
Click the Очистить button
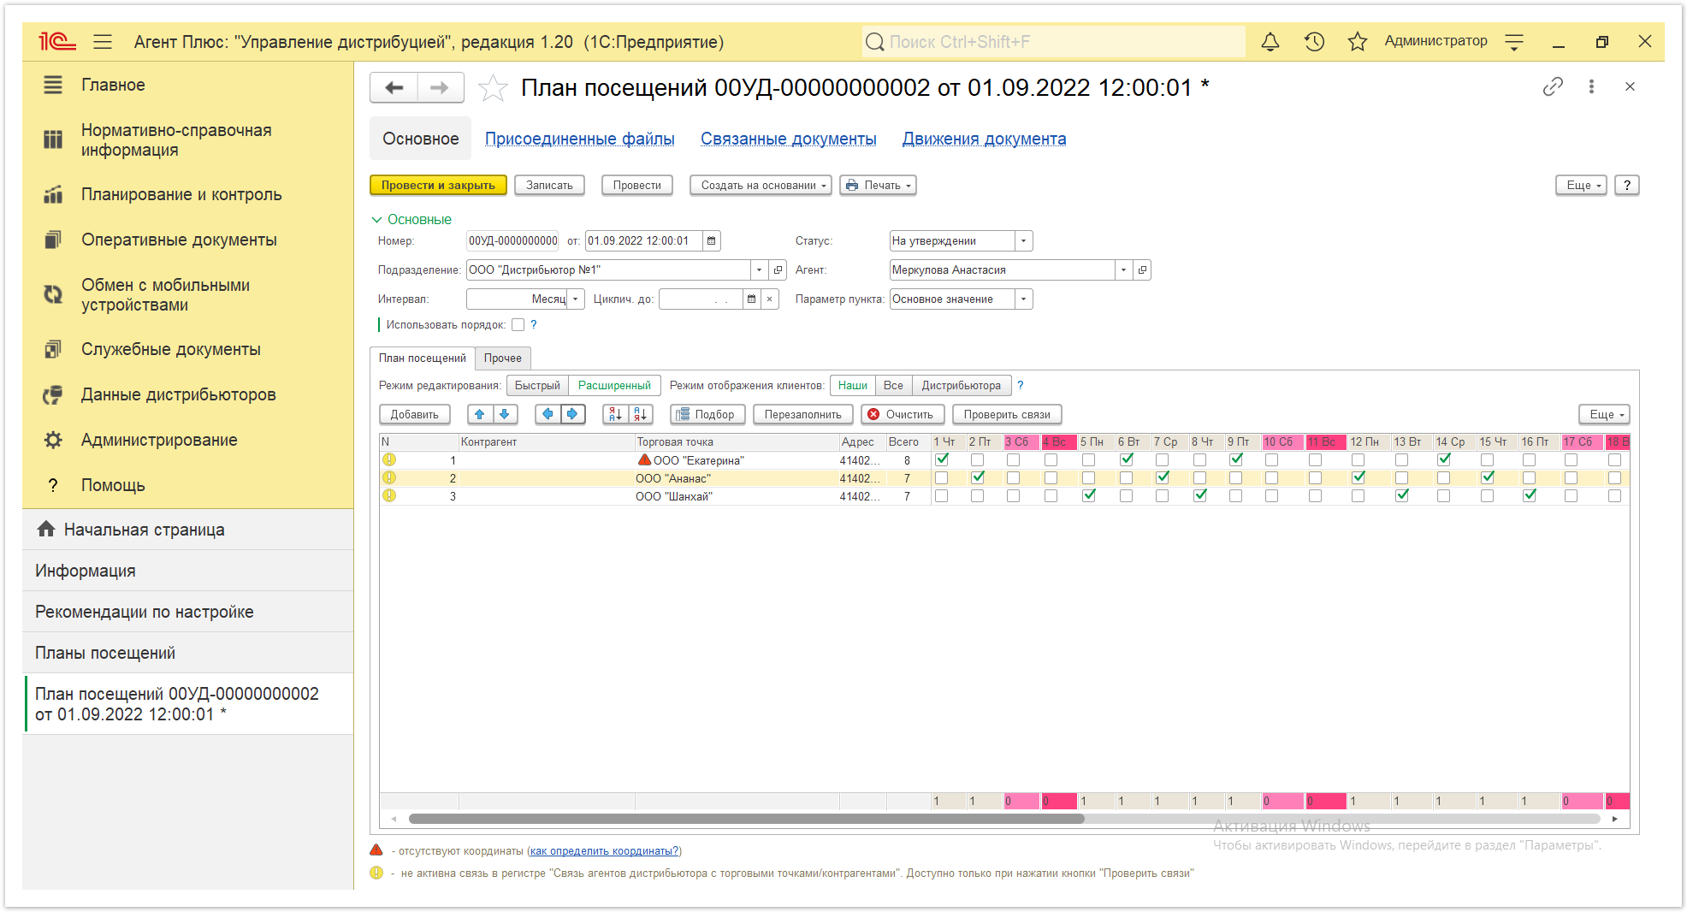[x=903, y=414]
